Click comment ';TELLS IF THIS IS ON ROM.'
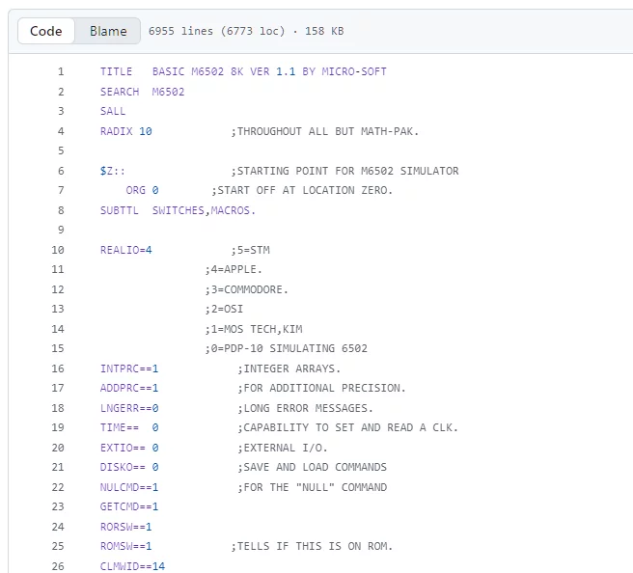 coord(312,546)
